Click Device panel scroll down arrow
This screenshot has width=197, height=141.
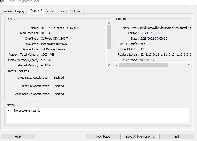click(108, 64)
